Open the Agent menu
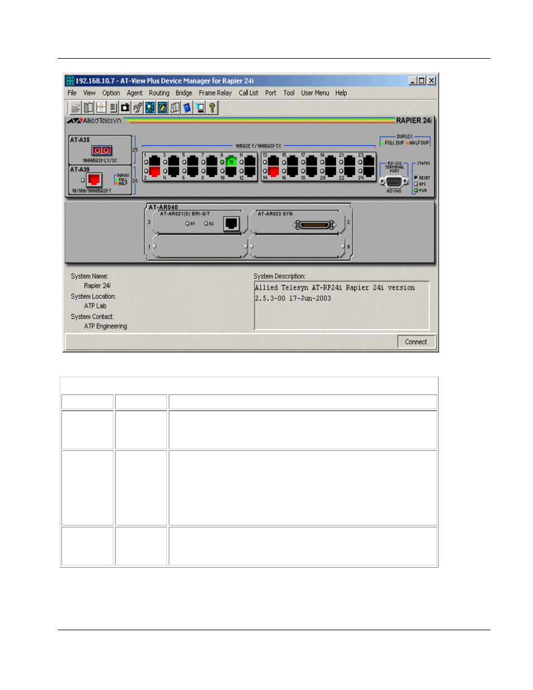 [x=135, y=93]
